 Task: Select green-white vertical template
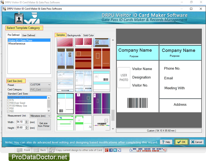[x=83, y=123]
